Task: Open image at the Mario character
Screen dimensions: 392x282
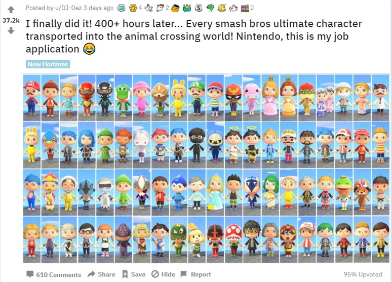Action: (x=31, y=98)
